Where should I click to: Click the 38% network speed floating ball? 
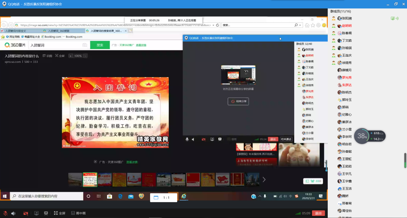click(x=362, y=136)
